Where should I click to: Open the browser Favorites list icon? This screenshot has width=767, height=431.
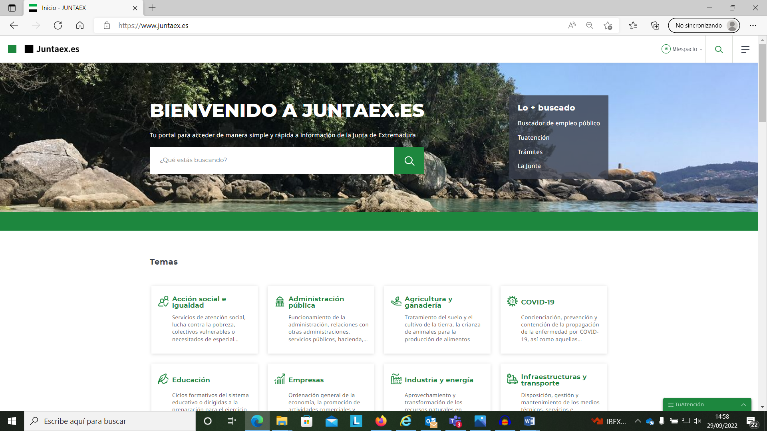[633, 26]
